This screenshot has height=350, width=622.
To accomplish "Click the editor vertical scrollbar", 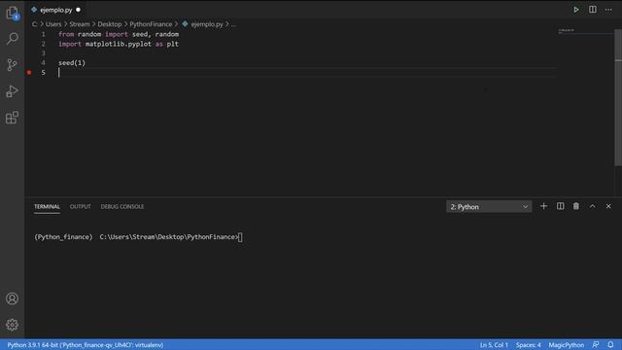I will (618, 97).
